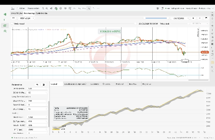This screenshot has width=215, height=140.
Task: Click the zoom out magnifier icon
Action: 43,8
